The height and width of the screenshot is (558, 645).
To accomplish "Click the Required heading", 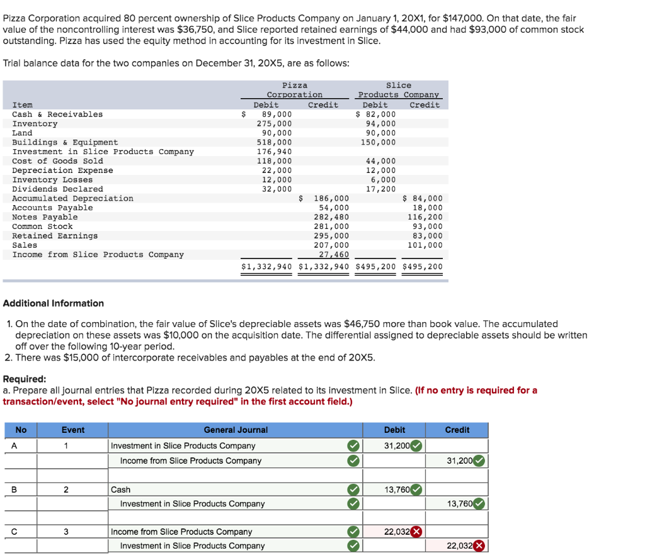I will (x=25, y=379).
